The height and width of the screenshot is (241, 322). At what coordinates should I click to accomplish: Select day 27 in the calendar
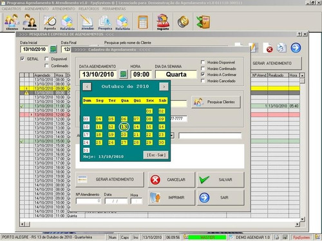tap(124, 143)
